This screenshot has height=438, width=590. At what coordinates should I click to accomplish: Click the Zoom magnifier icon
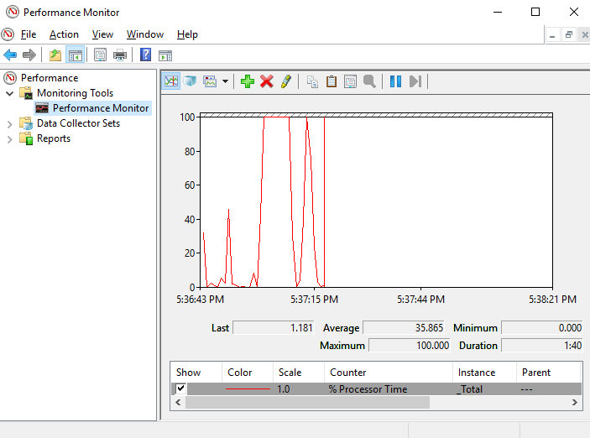point(369,81)
